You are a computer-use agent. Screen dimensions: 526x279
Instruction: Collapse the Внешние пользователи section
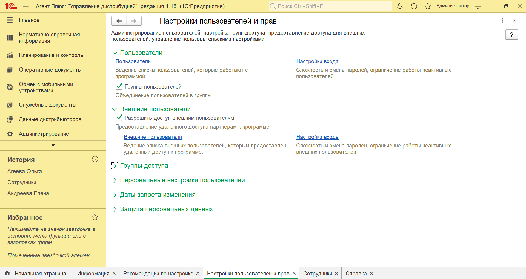(x=115, y=109)
